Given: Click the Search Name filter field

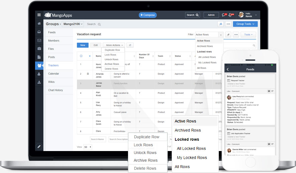Looking at the screenshot, I should pyautogui.click(x=98, y=139).
